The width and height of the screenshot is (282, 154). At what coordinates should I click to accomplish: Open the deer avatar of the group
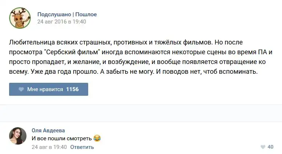(x=20, y=18)
